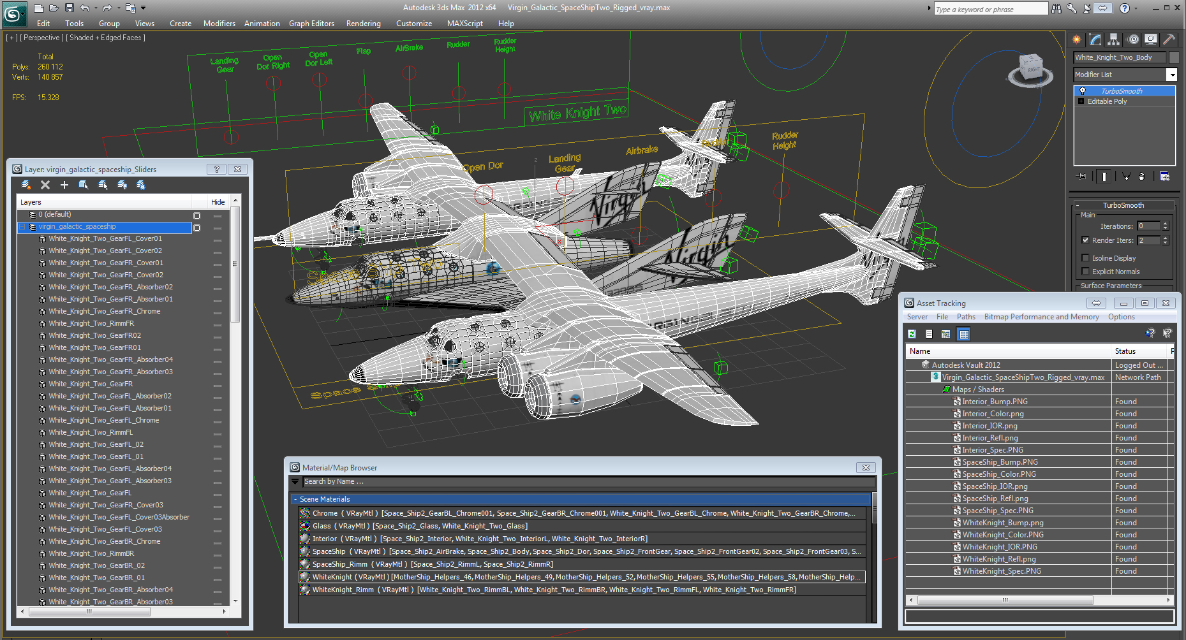Screen dimensions: 1186x640
Task: Collapse Scene Materials group
Action: pos(295,499)
